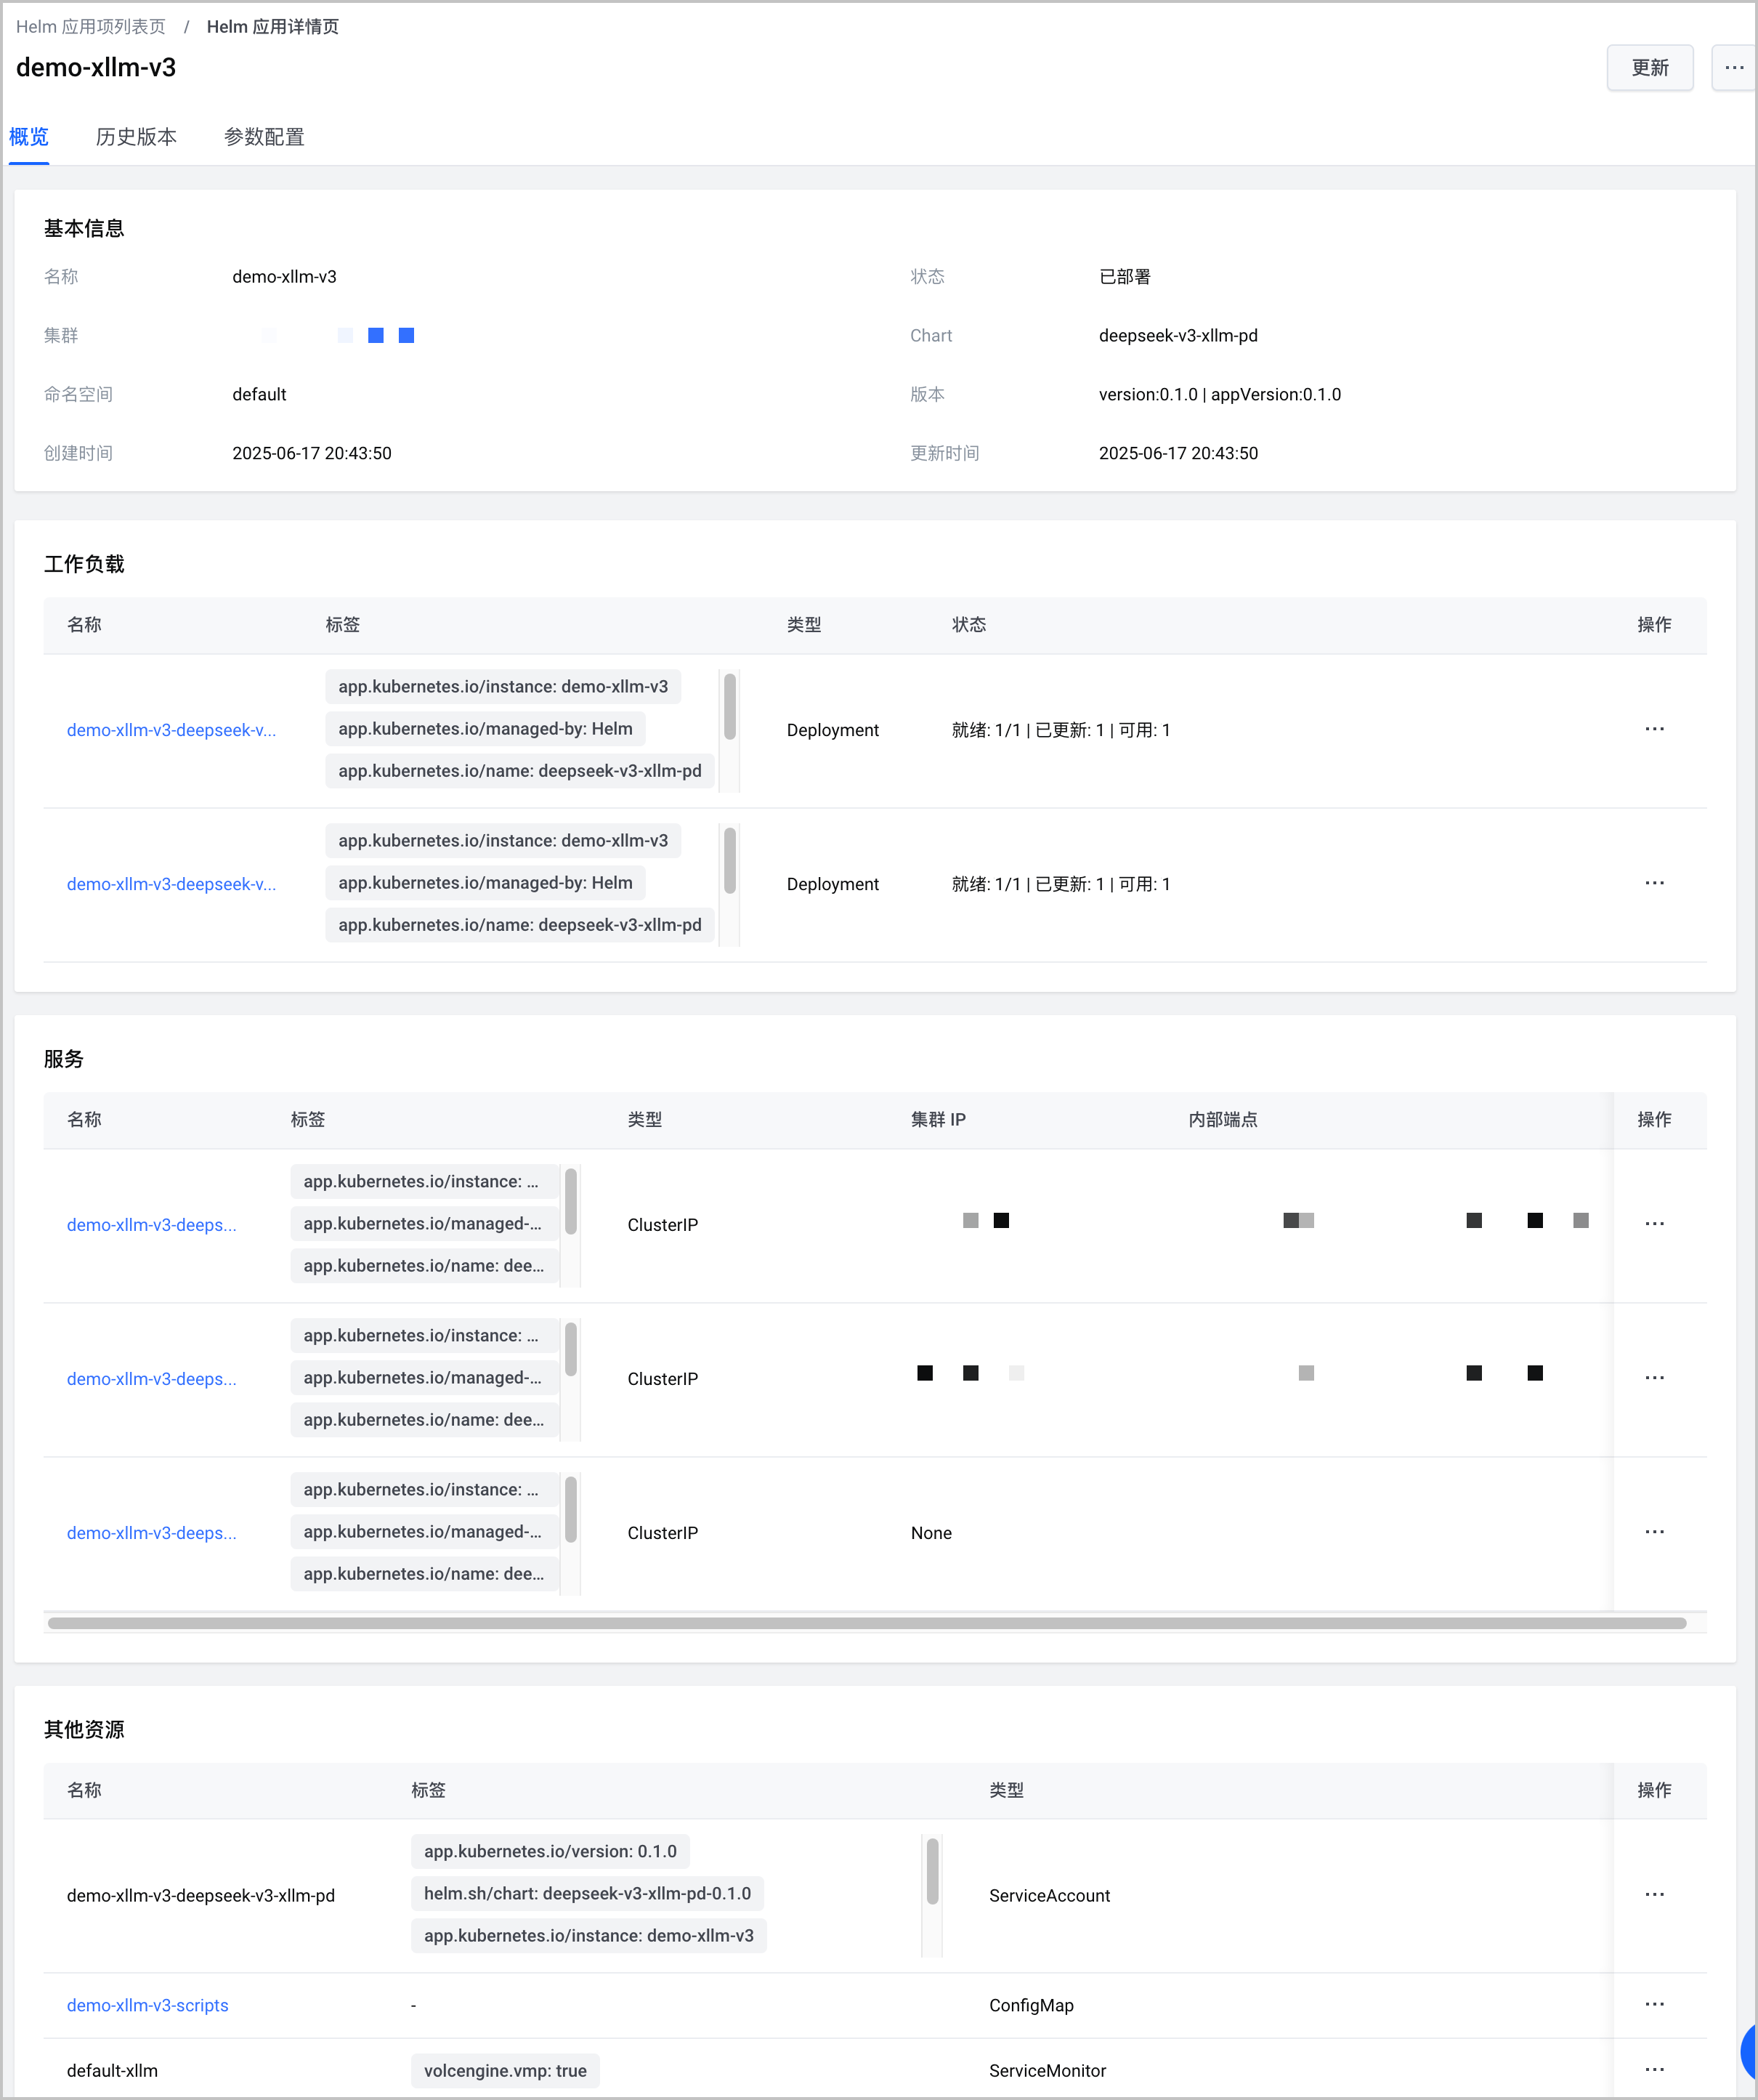Viewport: 1758px width, 2100px height.
Task: Open second demo-xllm-v3-deeps... service link
Action: point(152,1379)
